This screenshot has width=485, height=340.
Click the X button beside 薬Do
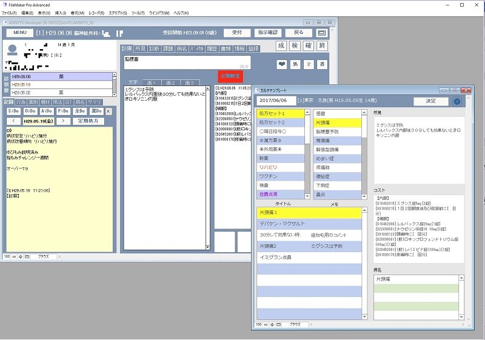(x=109, y=111)
